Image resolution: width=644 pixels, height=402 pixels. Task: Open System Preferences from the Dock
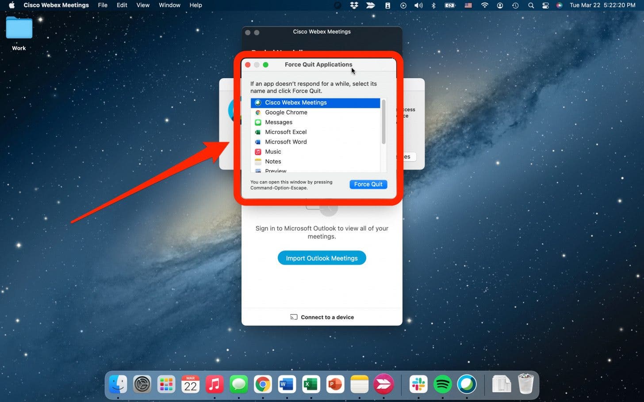[142, 384]
